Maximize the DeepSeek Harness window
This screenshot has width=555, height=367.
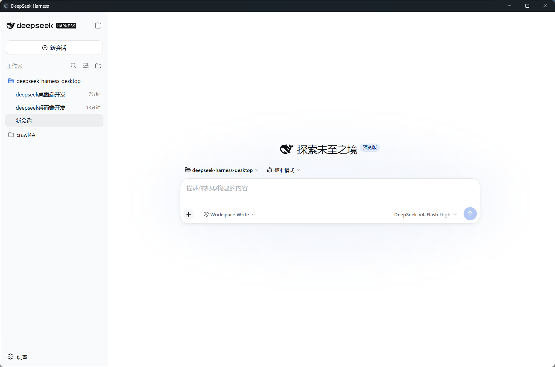[527, 6]
